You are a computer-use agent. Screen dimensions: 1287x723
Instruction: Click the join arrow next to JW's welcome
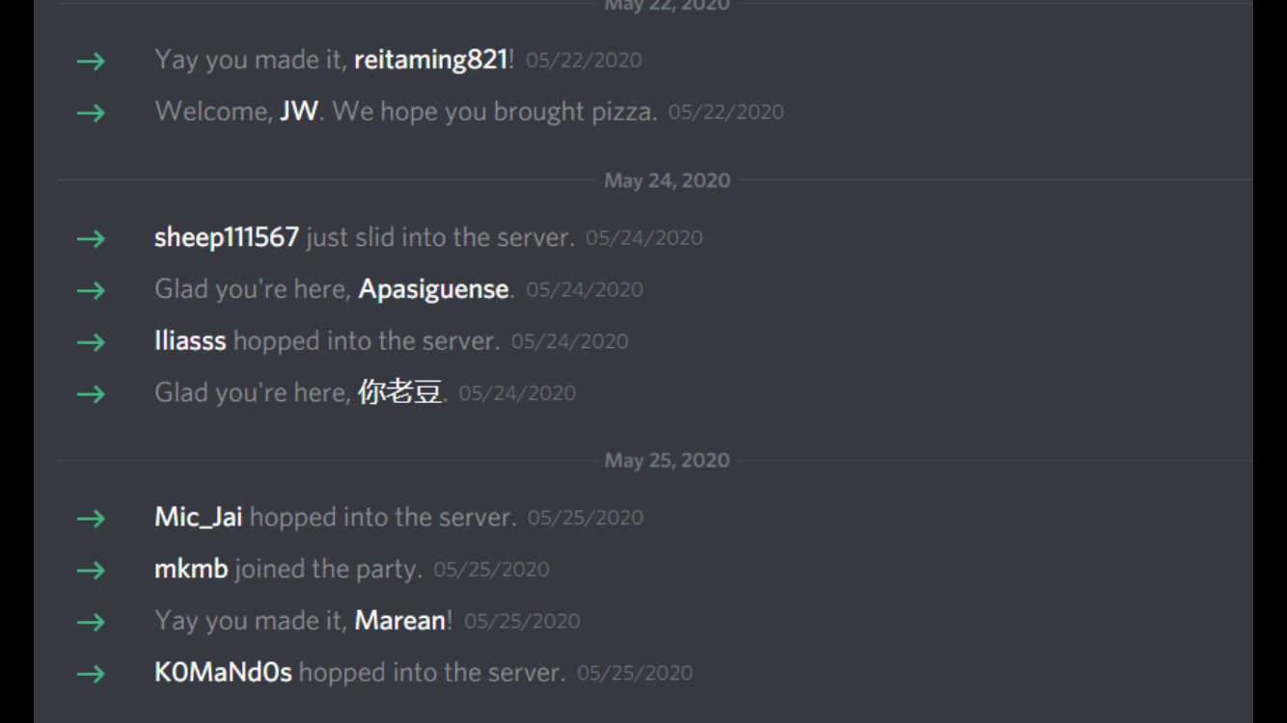point(91,113)
